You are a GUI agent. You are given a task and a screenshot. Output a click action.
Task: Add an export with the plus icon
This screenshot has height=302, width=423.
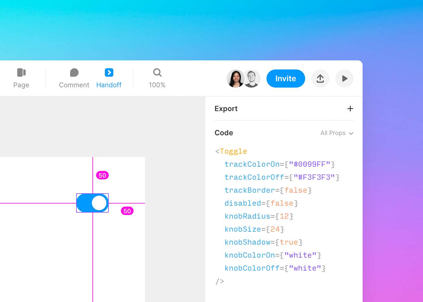350,109
